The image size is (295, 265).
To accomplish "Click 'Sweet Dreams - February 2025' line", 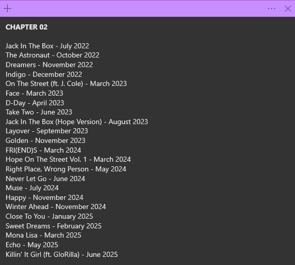I will pyautogui.click(x=53, y=226).
